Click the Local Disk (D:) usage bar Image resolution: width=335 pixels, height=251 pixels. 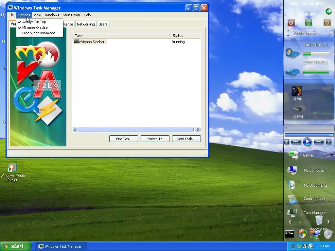pyautogui.click(x=316, y=72)
